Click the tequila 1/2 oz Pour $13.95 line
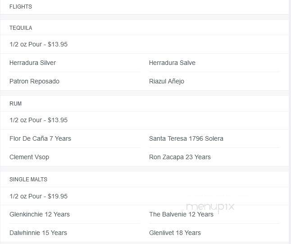The height and width of the screenshot is (244, 291). point(38,44)
